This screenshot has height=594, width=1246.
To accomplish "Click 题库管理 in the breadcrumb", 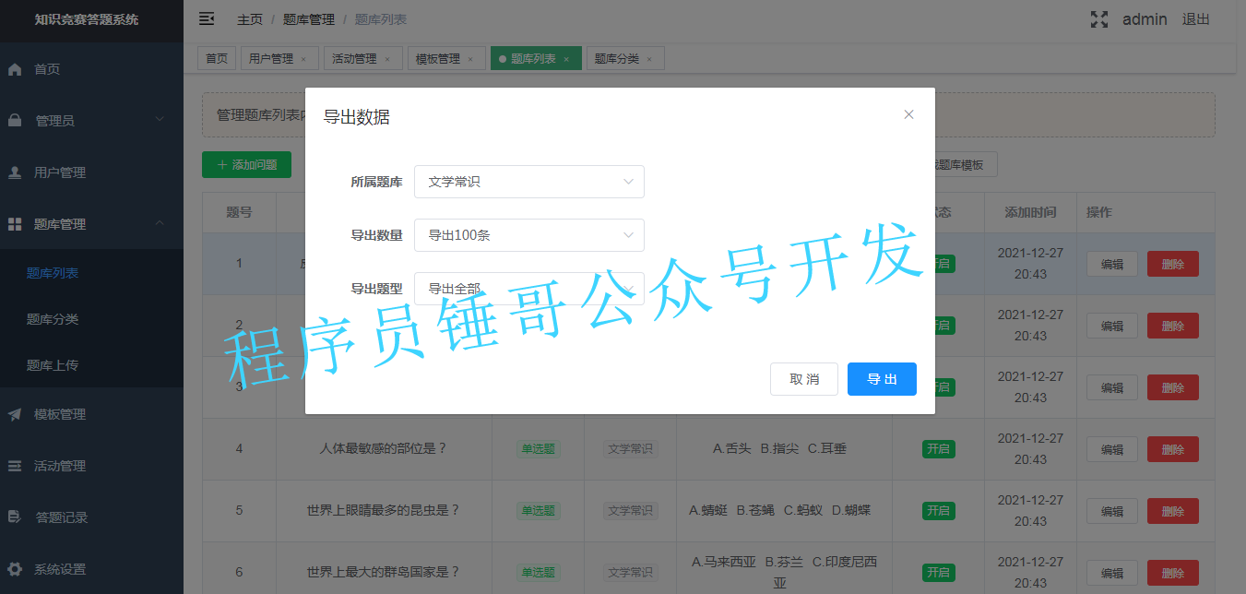I will pyautogui.click(x=309, y=19).
